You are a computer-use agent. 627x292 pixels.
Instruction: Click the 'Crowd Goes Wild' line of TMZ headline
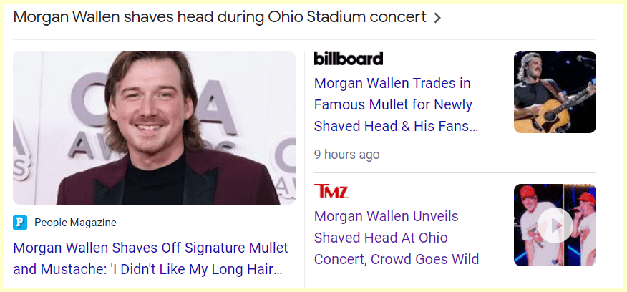(396, 259)
